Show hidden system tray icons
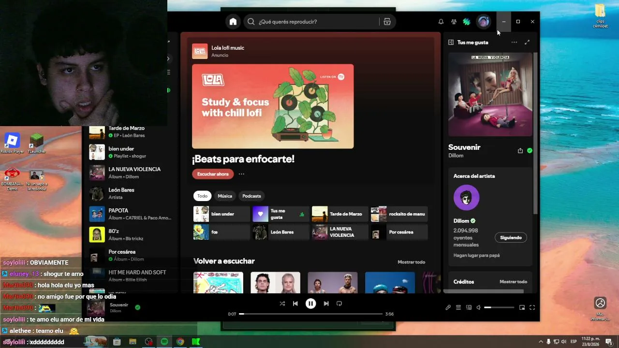 point(541,342)
